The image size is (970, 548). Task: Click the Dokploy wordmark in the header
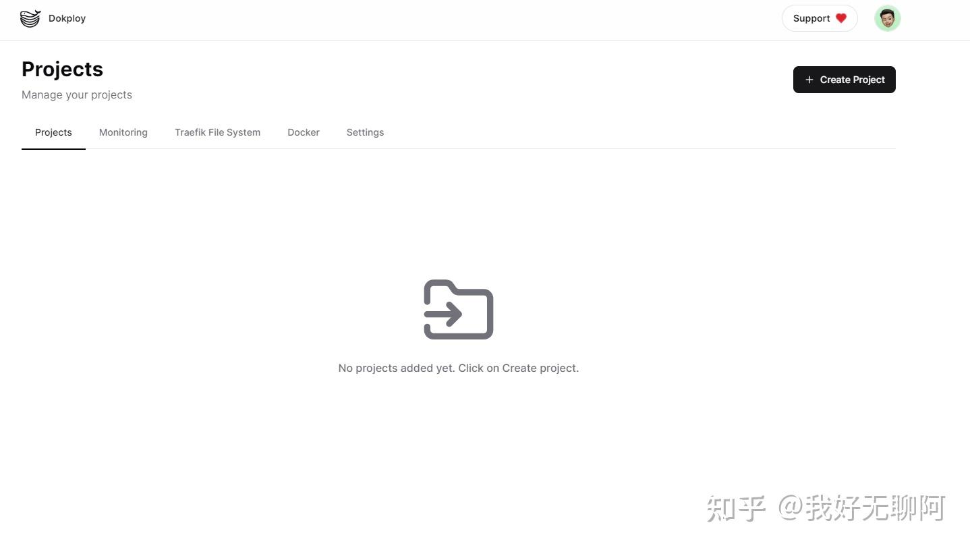tap(67, 18)
